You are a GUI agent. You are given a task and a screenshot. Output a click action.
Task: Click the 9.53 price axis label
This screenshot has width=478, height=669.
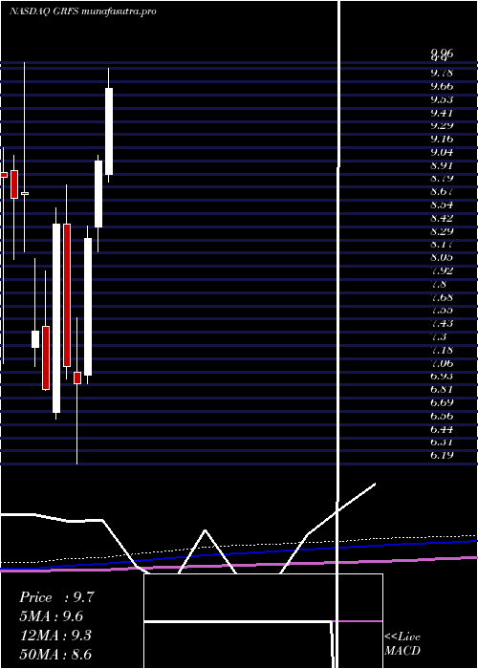[442, 99]
